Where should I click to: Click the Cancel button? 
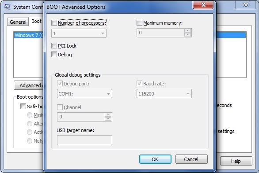tap(191, 159)
